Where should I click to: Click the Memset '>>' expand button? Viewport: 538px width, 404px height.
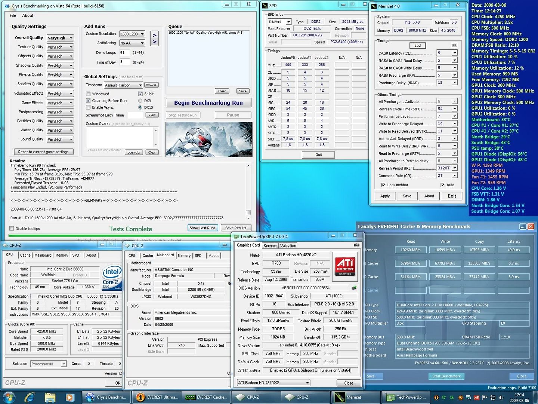click(x=454, y=45)
